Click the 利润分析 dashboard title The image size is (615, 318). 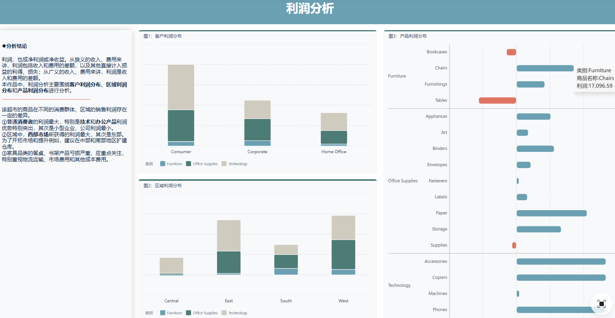310,8
